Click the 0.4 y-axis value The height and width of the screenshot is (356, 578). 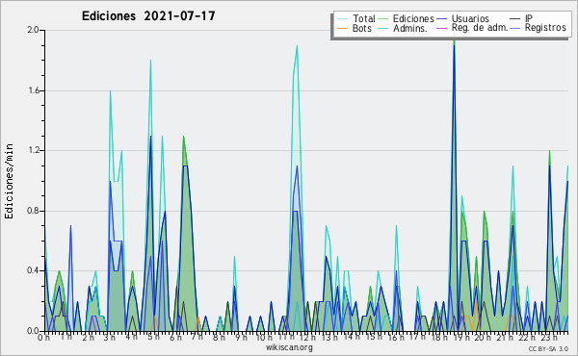pos(33,270)
